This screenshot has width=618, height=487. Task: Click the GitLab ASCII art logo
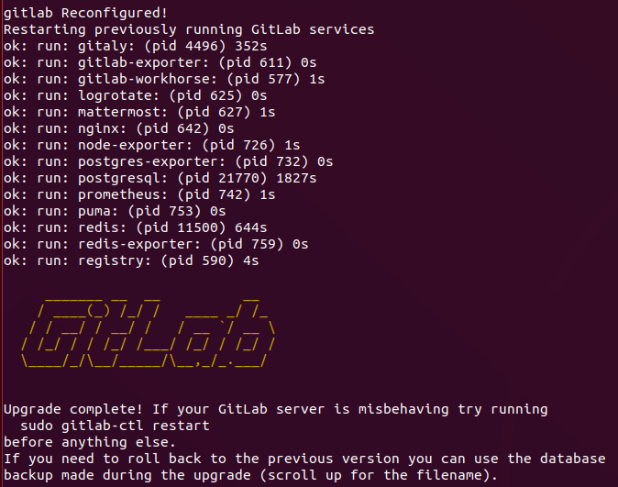[x=149, y=333]
